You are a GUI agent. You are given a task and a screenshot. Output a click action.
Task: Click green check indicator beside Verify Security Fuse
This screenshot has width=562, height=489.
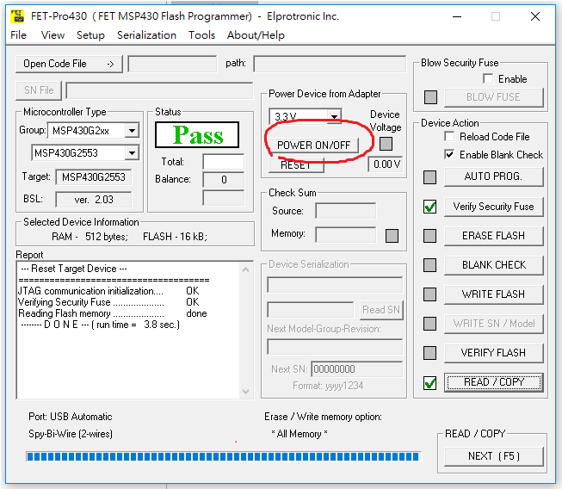click(x=429, y=207)
